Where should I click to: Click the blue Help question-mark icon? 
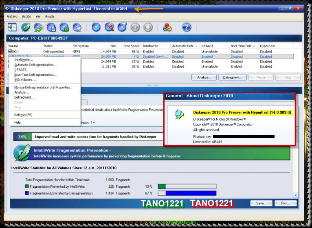(187, 27)
